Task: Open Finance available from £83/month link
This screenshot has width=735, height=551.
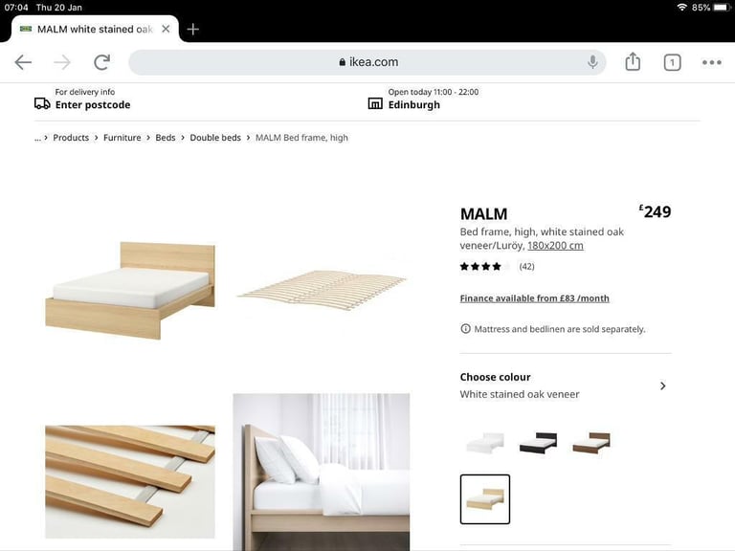Action: [x=534, y=298]
